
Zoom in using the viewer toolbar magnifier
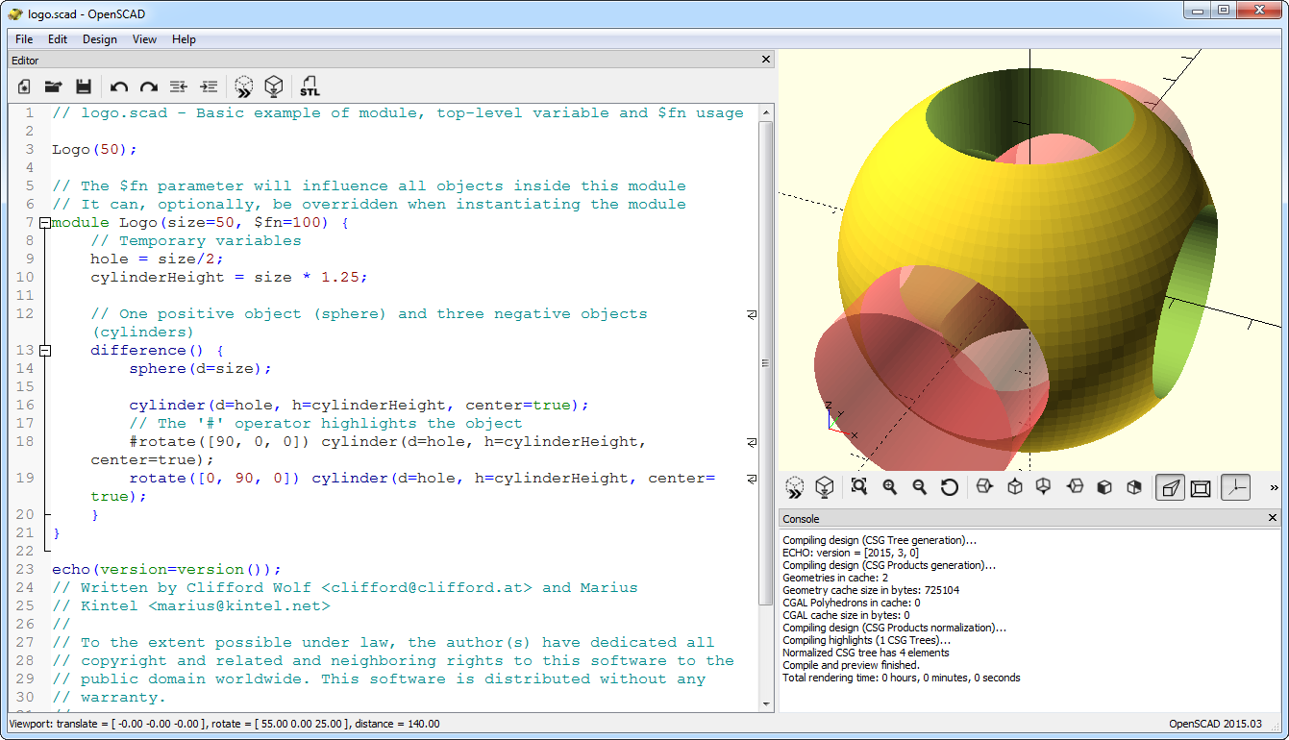coord(890,487)
